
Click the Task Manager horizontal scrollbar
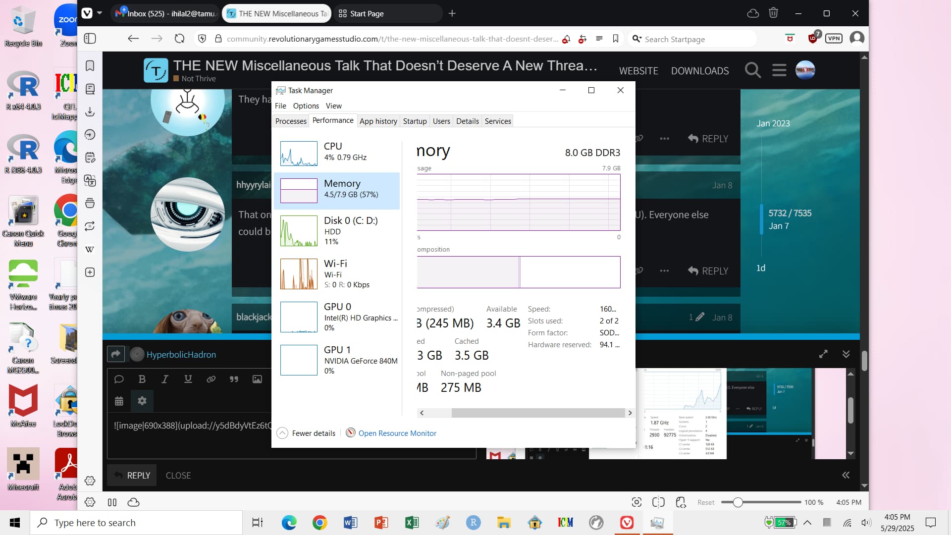click(x=538, y=413)
